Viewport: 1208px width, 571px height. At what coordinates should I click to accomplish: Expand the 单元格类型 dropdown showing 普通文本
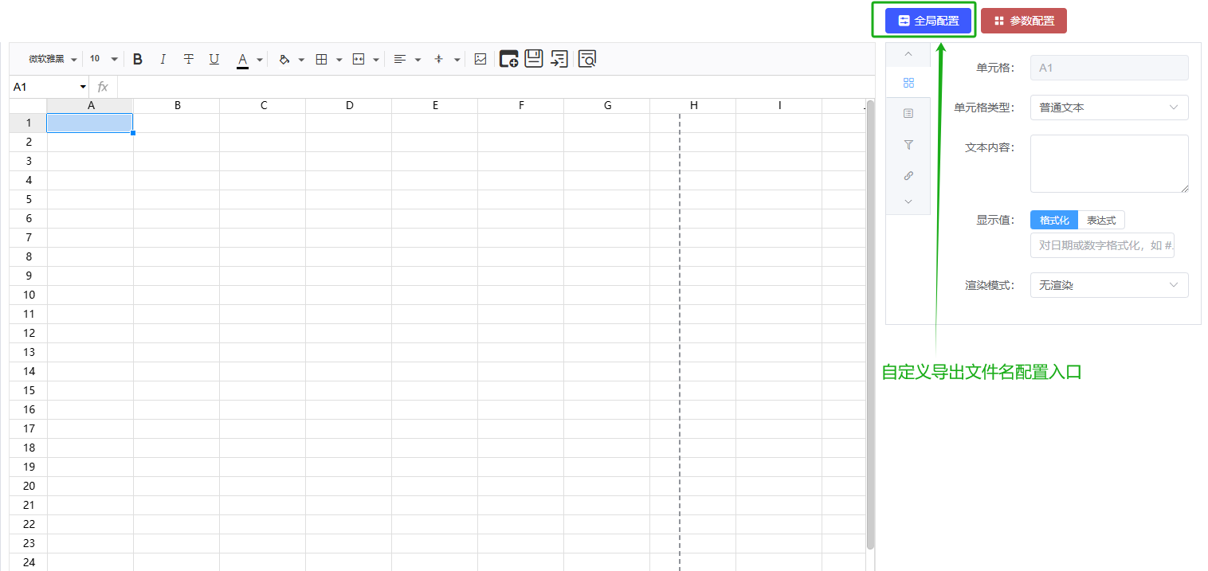point(1108,108)
